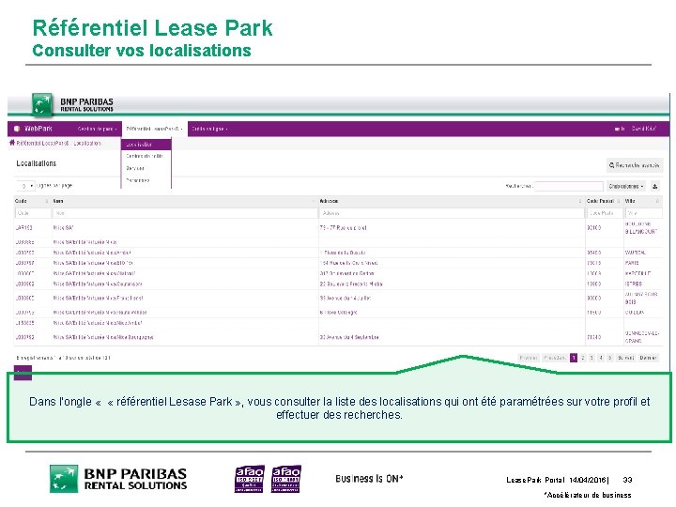This screenshot has width=676, height=507.
Task: Click the Localisation breadcrumb text
Action: [x=86, y=143]
